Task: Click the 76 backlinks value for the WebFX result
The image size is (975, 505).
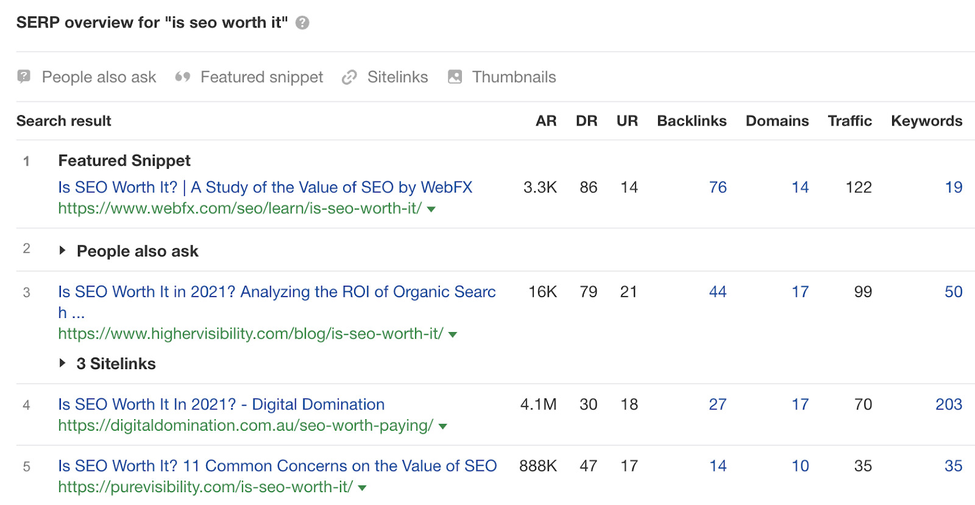Action: point(717,187)
